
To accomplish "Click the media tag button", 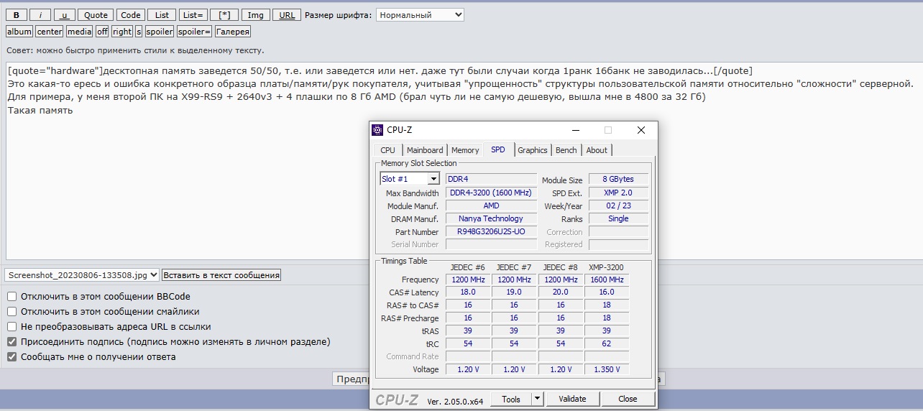I will 79,32.
